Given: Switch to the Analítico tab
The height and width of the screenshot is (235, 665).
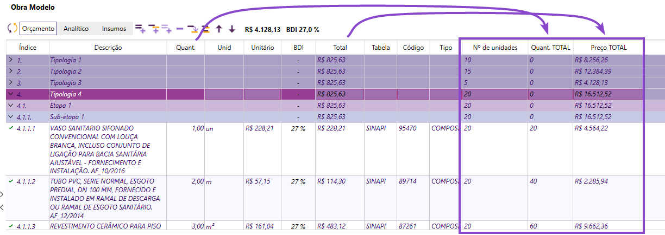Looking at the screenshot, I should (76, 29).
